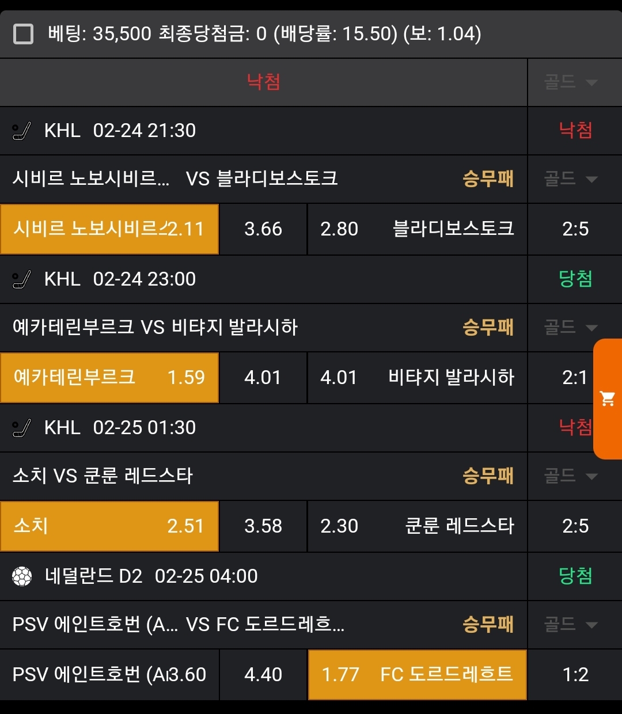Open the 골드 dropdown in header row
Screen dimensions: 622x714
571,82
